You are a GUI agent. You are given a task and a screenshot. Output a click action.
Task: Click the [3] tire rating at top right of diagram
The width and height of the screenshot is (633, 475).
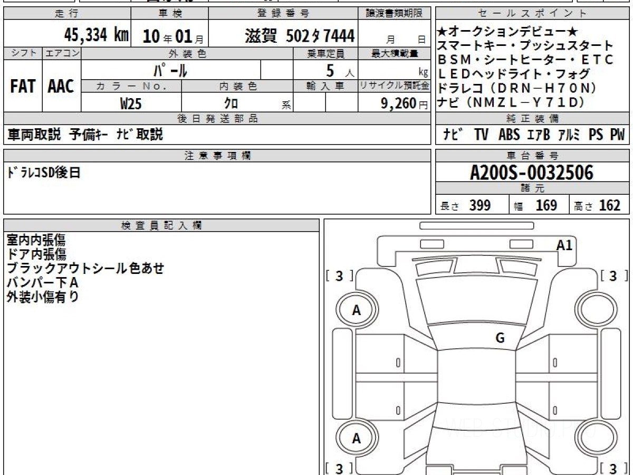pyautogui.click(x=613, y=275)
